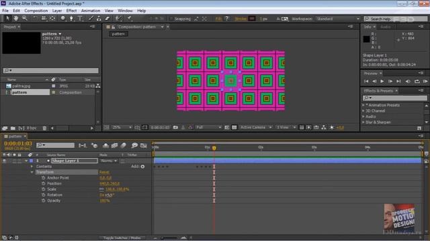The width and height of the screenshot is (430, 241).
Task: Select the Brush tool
Action: pos(91,18)
